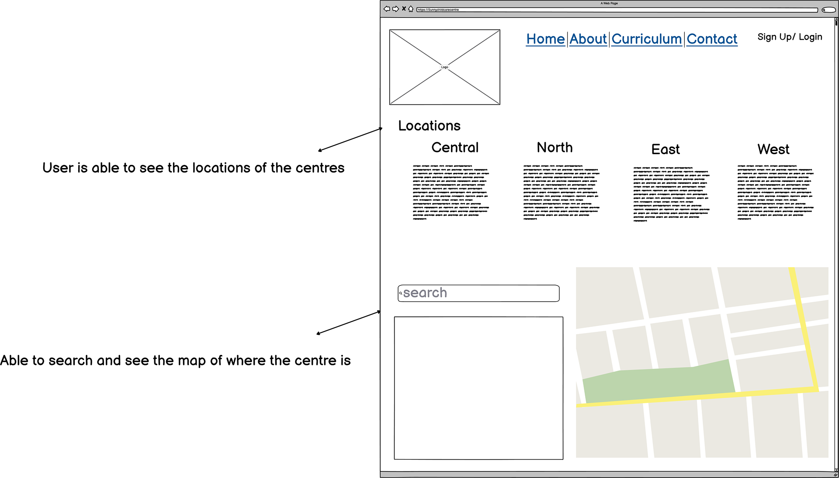Select the West location heading
Image resolution: width=839 pixels, height=478 pixels.
tap(773, 149)
